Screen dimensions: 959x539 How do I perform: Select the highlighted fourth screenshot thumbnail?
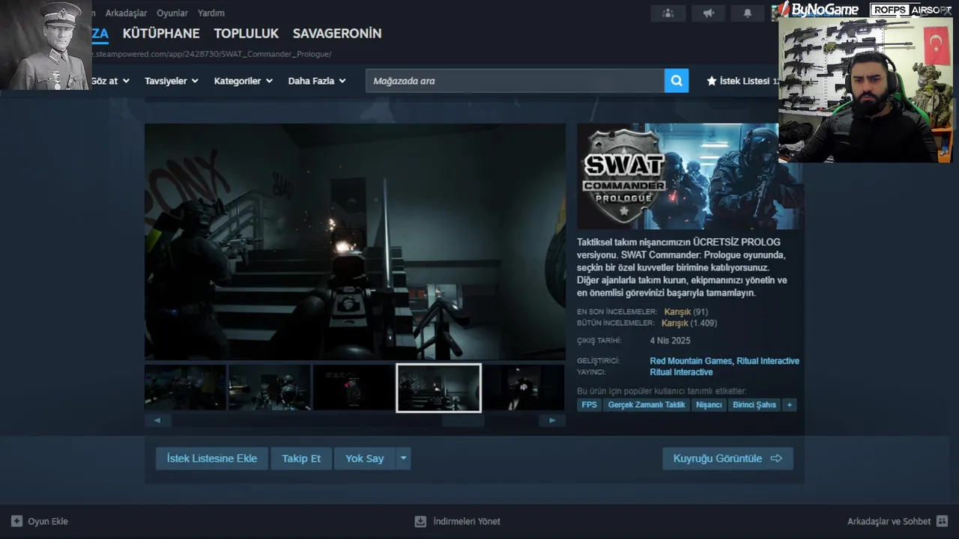438,388
